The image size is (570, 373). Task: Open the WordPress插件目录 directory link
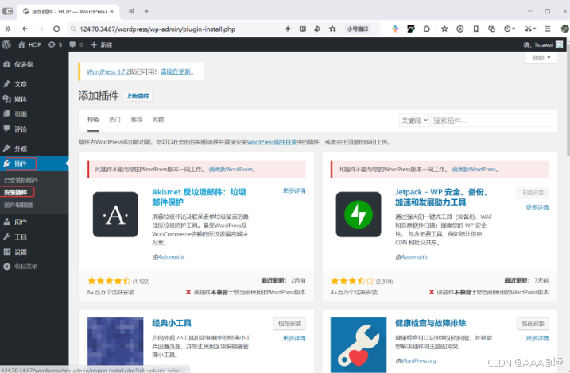tap(272, 142)
